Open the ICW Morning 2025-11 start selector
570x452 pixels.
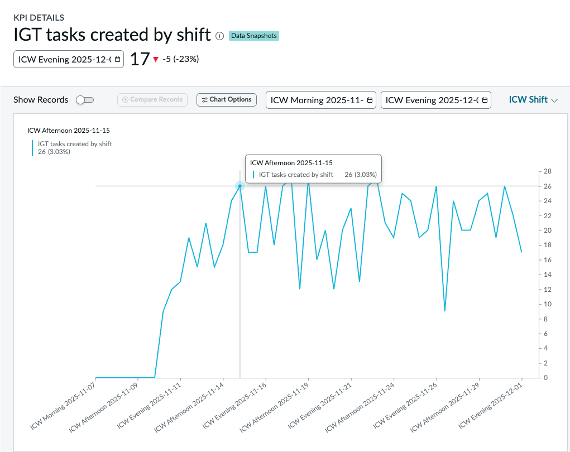321,100
